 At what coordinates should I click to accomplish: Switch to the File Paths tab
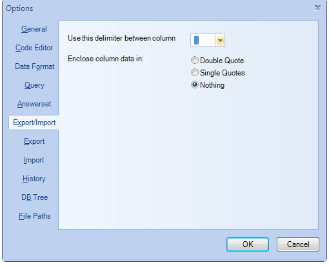pos(34,216)
